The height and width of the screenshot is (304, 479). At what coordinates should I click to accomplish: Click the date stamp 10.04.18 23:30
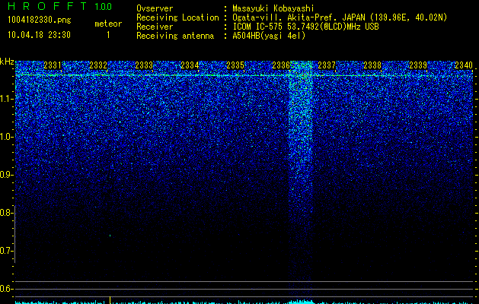(39, 35)
